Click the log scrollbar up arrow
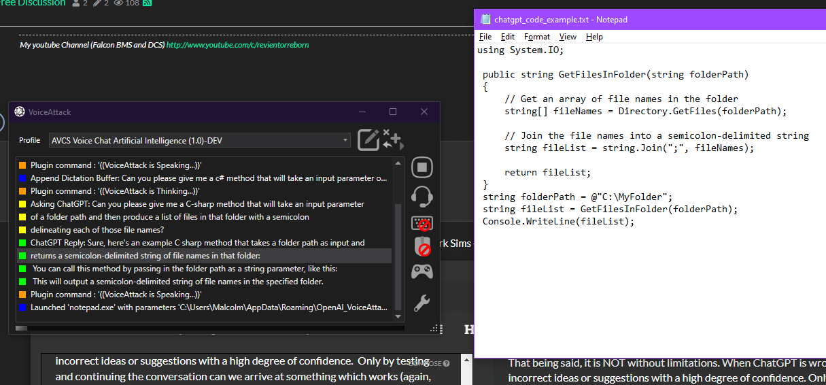This screenshot has width=826, height=385. click(398, 163)
